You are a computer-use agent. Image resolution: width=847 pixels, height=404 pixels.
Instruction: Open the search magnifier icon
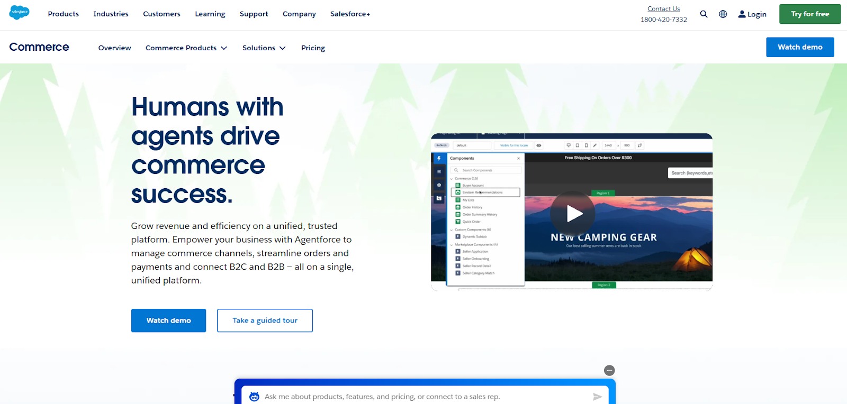[704, 14]
